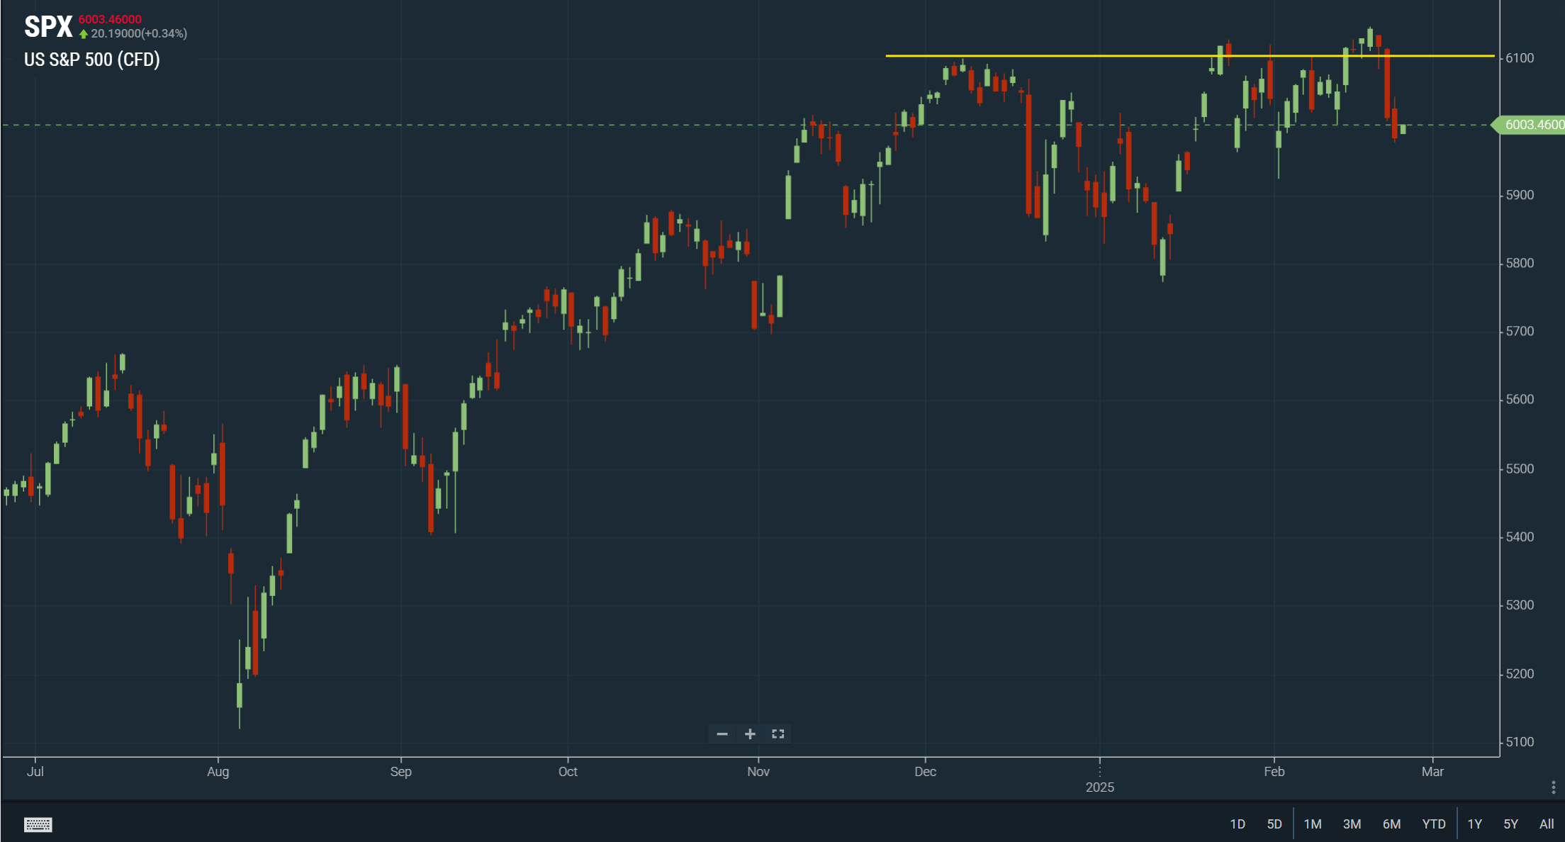Zoom in using the plus icon
1565x842 pixels.
point(750,734)
